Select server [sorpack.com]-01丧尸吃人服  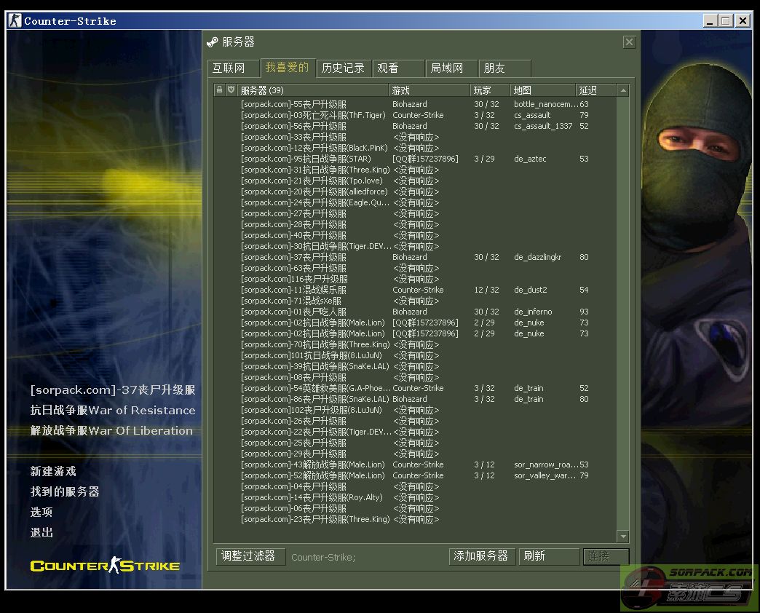(x=415, y=312)
